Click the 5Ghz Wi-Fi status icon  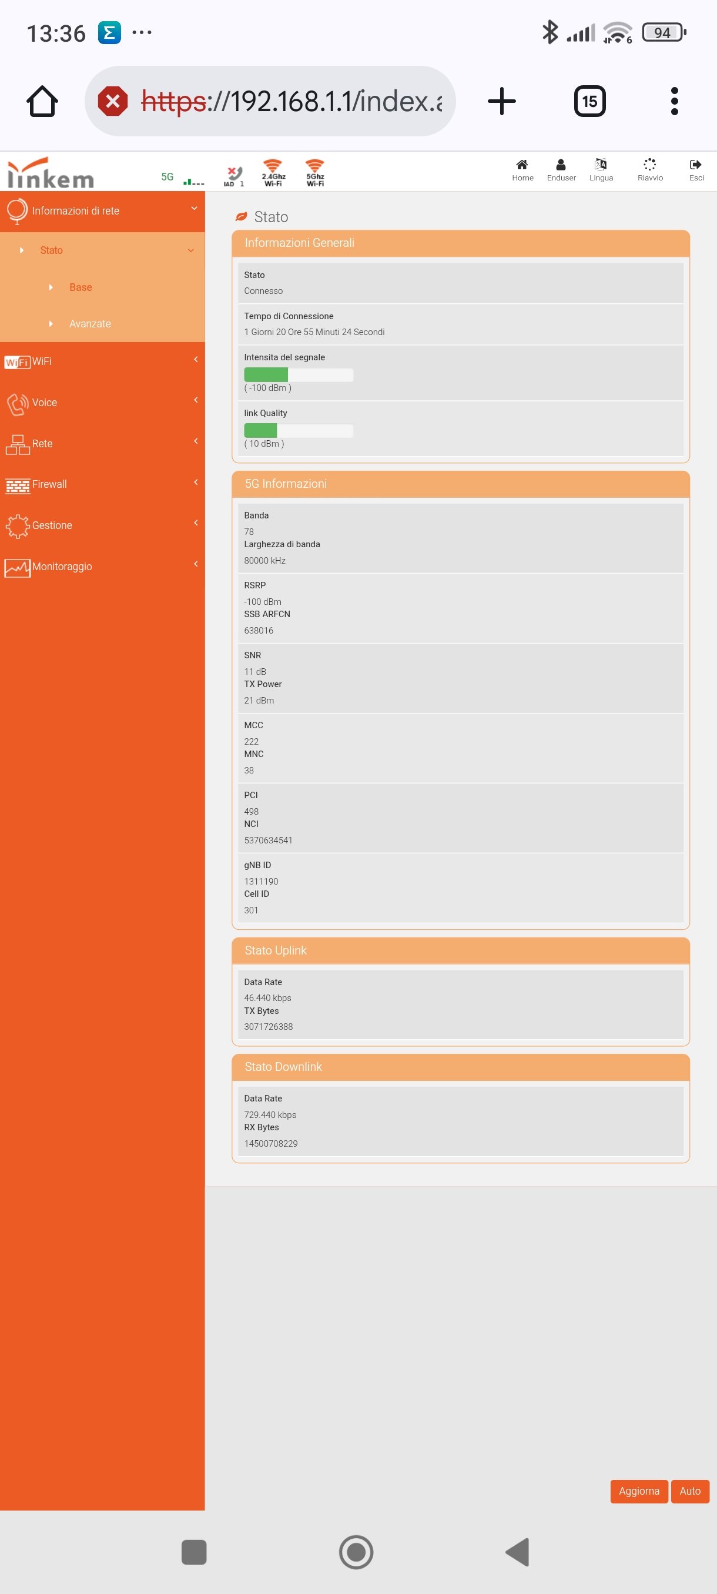click(x=315, y=172)
